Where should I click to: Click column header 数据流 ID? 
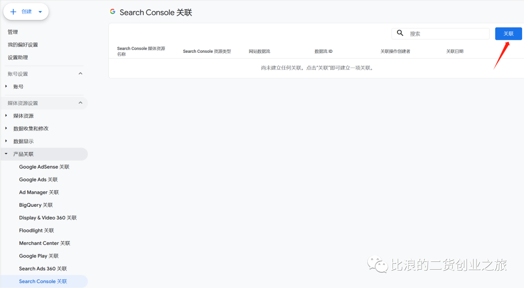[x=324, y=51]
